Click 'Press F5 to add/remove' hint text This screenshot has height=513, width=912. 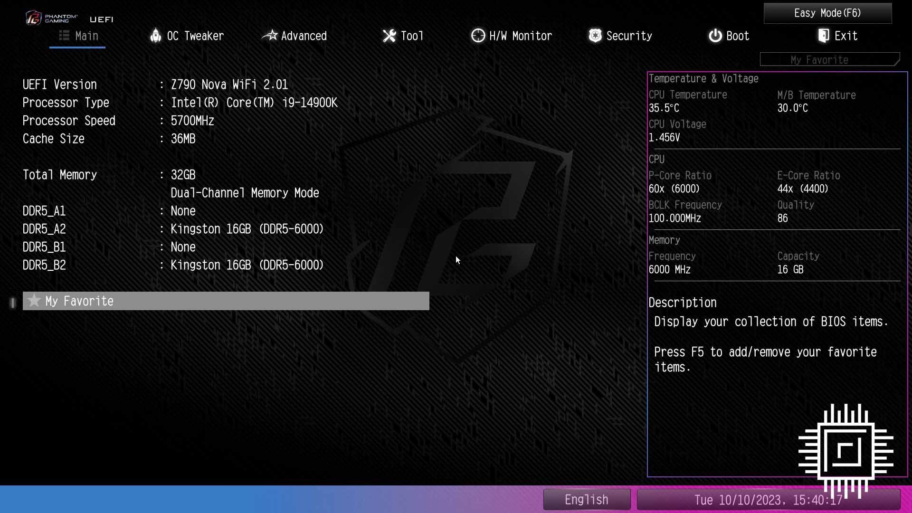pyautogui.click(x=765, y=359)
